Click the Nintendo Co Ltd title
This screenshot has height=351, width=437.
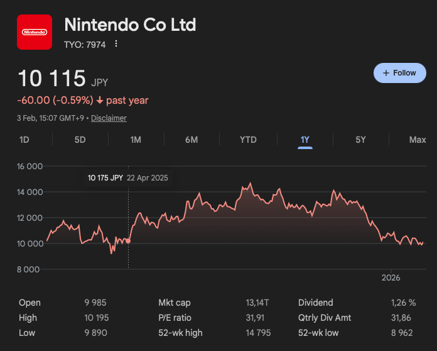click(x=130, y=25)
